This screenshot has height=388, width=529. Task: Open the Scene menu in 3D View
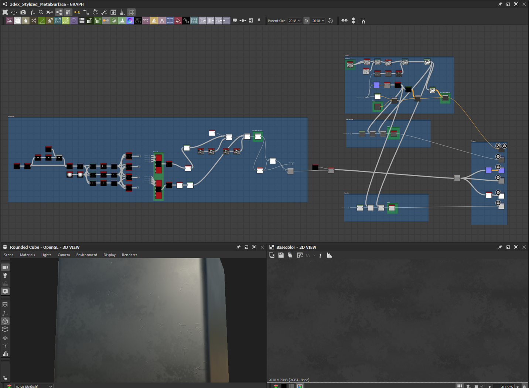pyautogui.click(x=8, y=255)
